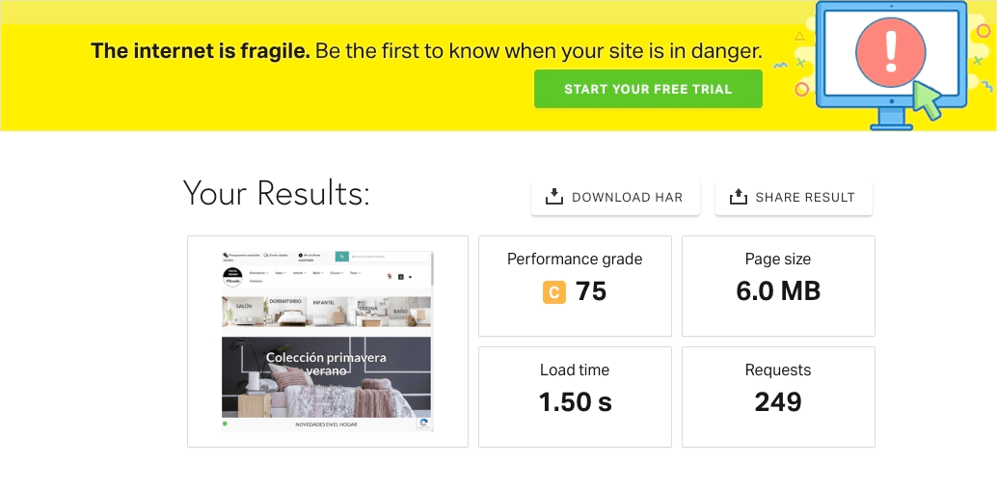Image resolution: width=997 pixels, height=493 pixels.
Task: Click the share upload icon beside SHARE RESULT
Action: click(739, 197)
